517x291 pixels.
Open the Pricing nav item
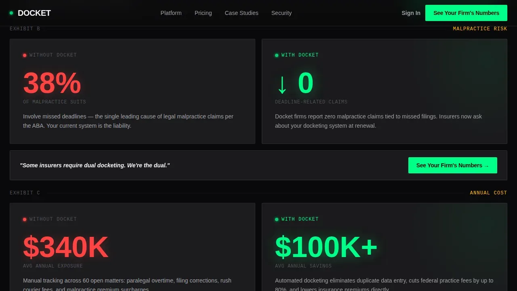point(203,13)
